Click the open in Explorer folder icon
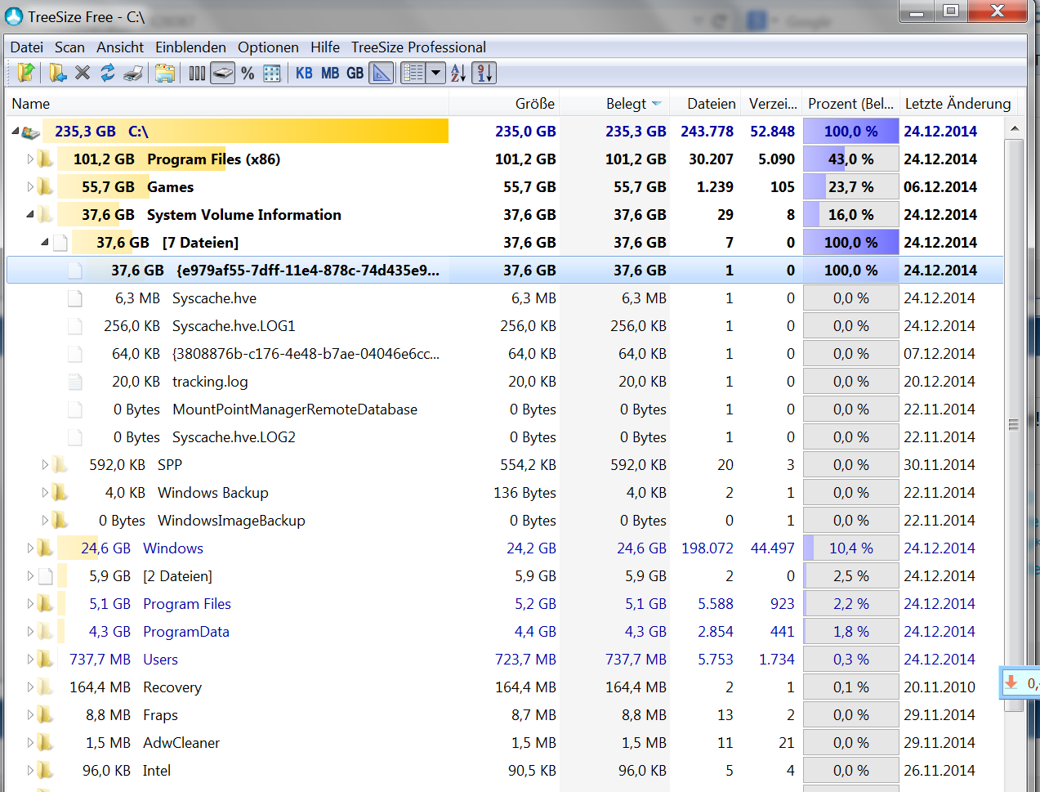 click(165, 73)
